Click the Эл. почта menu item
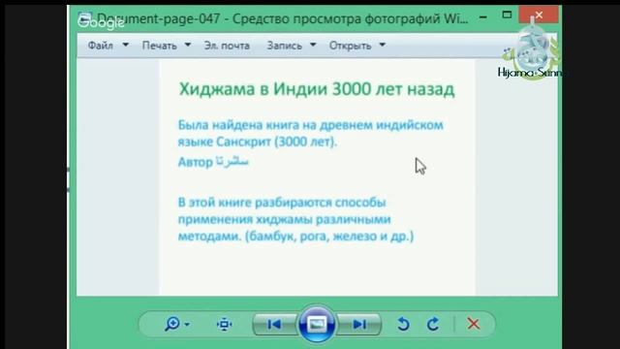Viewport: 620px width, 349px height. [x=227, y=46]
